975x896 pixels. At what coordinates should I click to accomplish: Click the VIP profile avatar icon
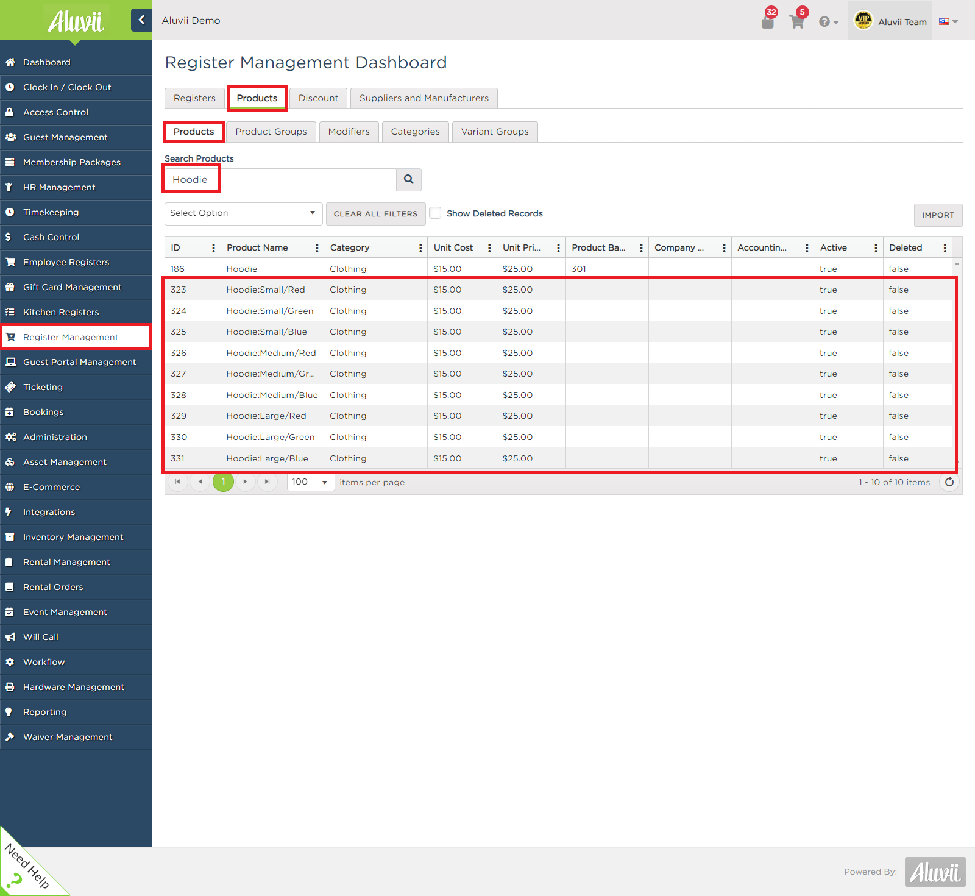click(x=863, y=21)
